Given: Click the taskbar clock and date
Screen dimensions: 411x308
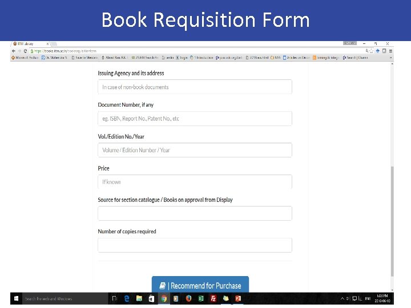Looking at the screenshot, I should pos(382,298).
